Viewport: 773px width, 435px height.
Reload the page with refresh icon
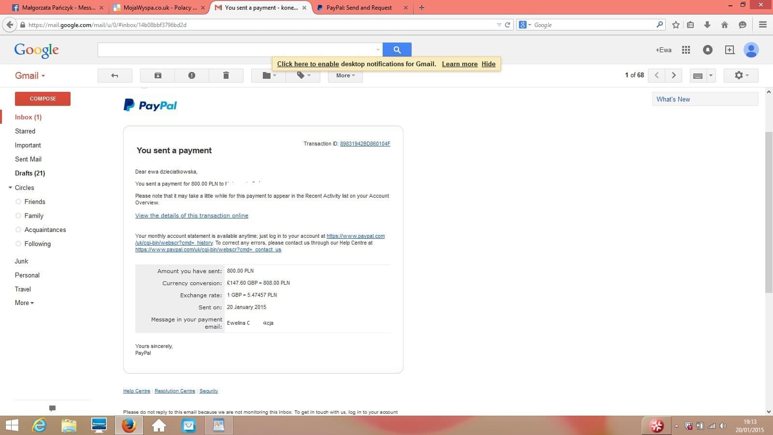508,25
